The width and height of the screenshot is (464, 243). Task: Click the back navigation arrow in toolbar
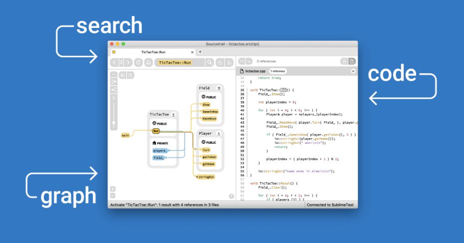click(x=114, y=62)
